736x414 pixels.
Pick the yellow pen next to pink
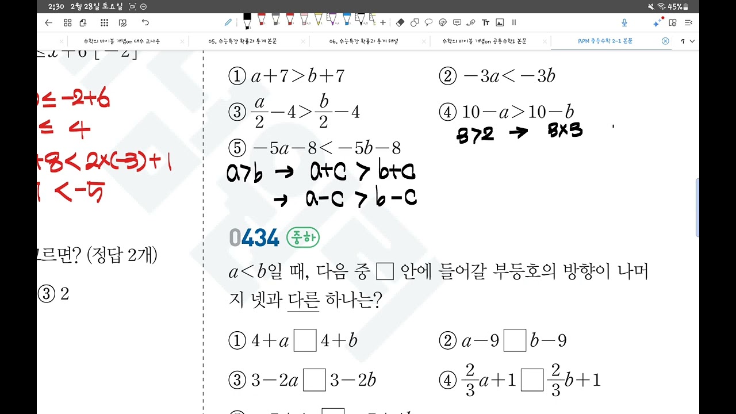[x=318, y=20]
